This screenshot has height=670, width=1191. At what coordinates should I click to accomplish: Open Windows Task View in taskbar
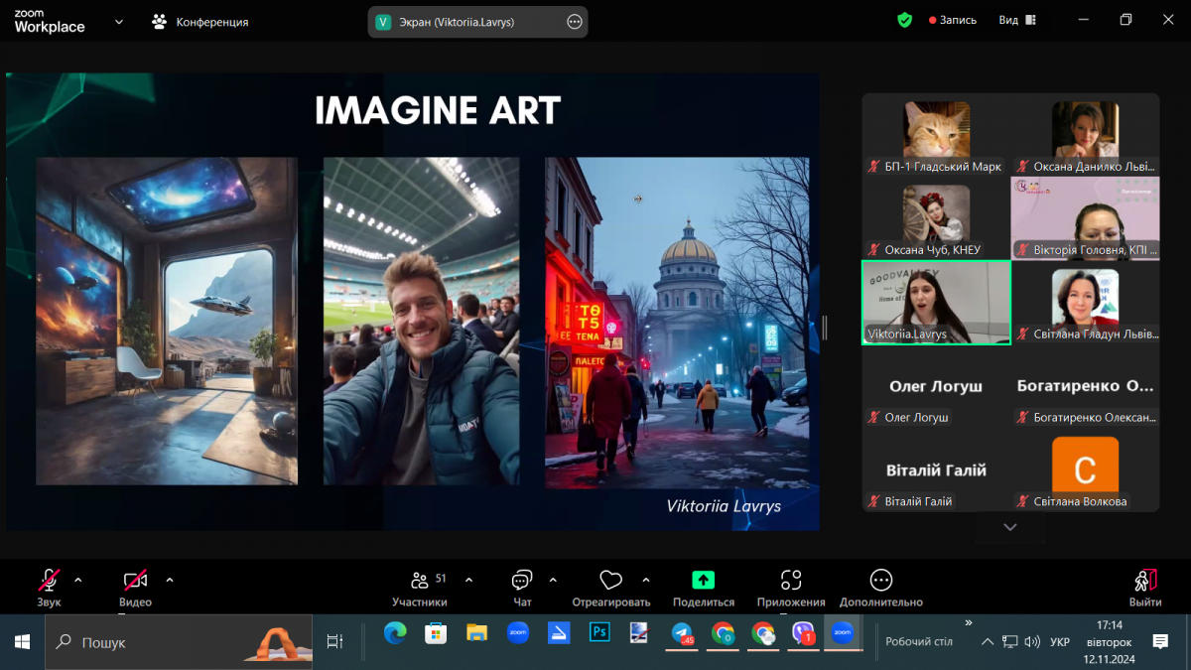pos(334,642)
